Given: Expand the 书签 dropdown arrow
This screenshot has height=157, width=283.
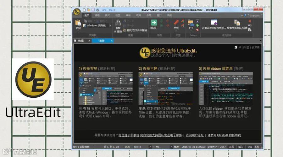Looking at the screenshot, I should tap(176, 31).
